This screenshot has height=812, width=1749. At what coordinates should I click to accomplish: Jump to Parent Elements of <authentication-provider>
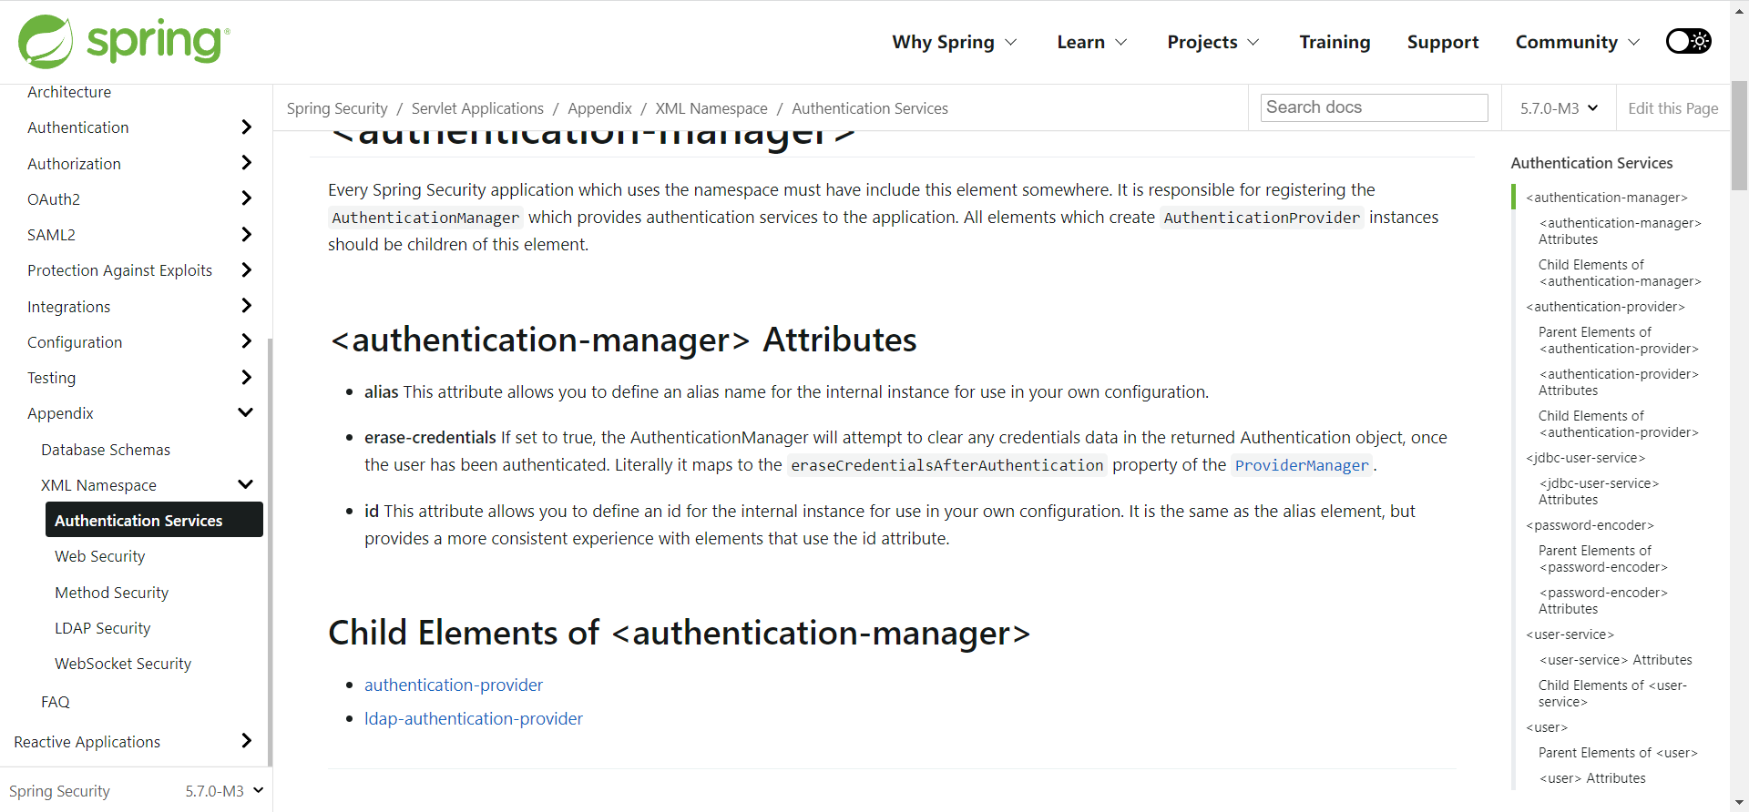1619,340
